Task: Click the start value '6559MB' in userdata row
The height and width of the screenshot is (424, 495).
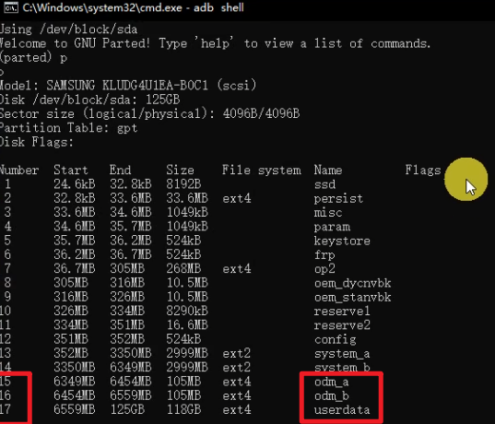Action: (75, 409)
